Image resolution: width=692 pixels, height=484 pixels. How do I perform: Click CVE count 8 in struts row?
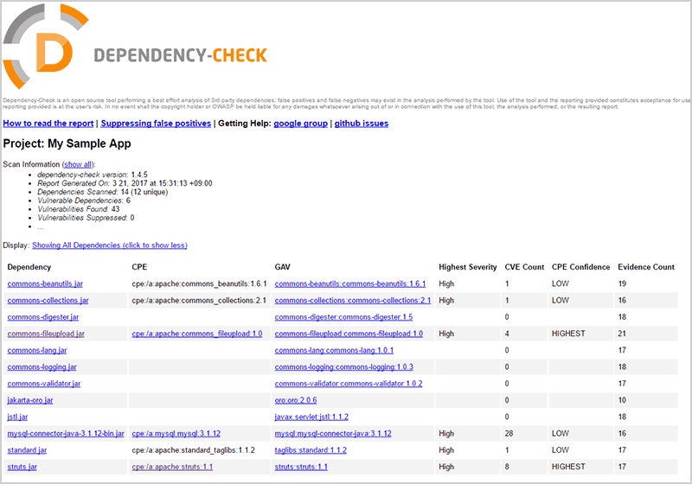(x=507, y=467)
